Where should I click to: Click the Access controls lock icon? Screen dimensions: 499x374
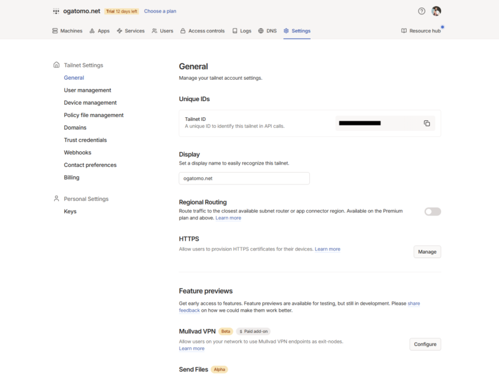pos(183,31)
